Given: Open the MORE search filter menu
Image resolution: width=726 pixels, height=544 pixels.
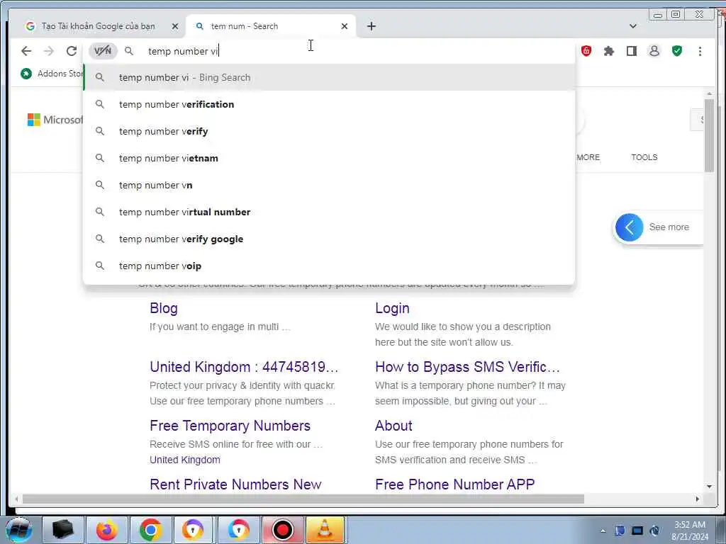Looking at the screenshot, I should point(588,157).
